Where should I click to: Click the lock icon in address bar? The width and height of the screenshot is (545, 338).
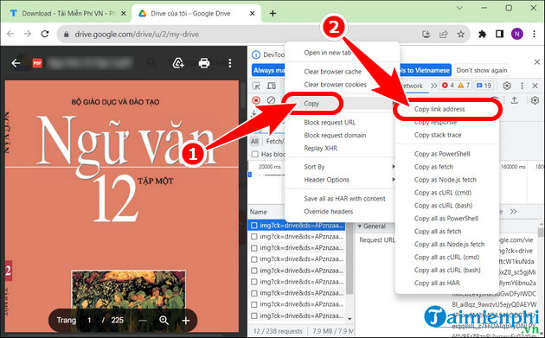click(67, 34)
